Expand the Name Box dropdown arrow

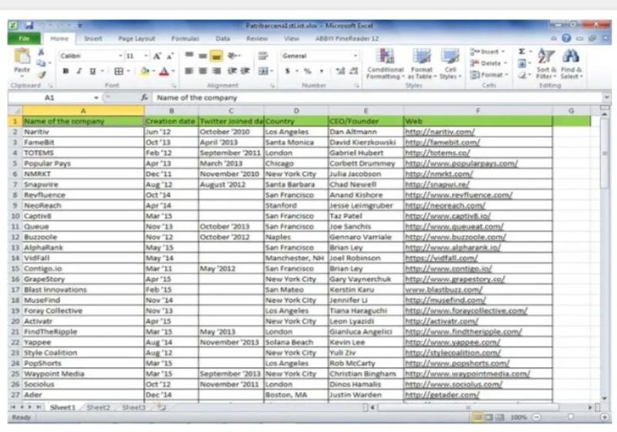coord(96,99)
